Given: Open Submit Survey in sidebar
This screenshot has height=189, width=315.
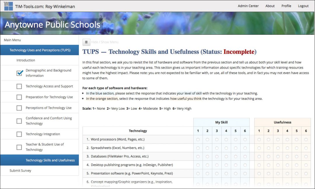Looking at the screenshot, I should click(20, 171).
